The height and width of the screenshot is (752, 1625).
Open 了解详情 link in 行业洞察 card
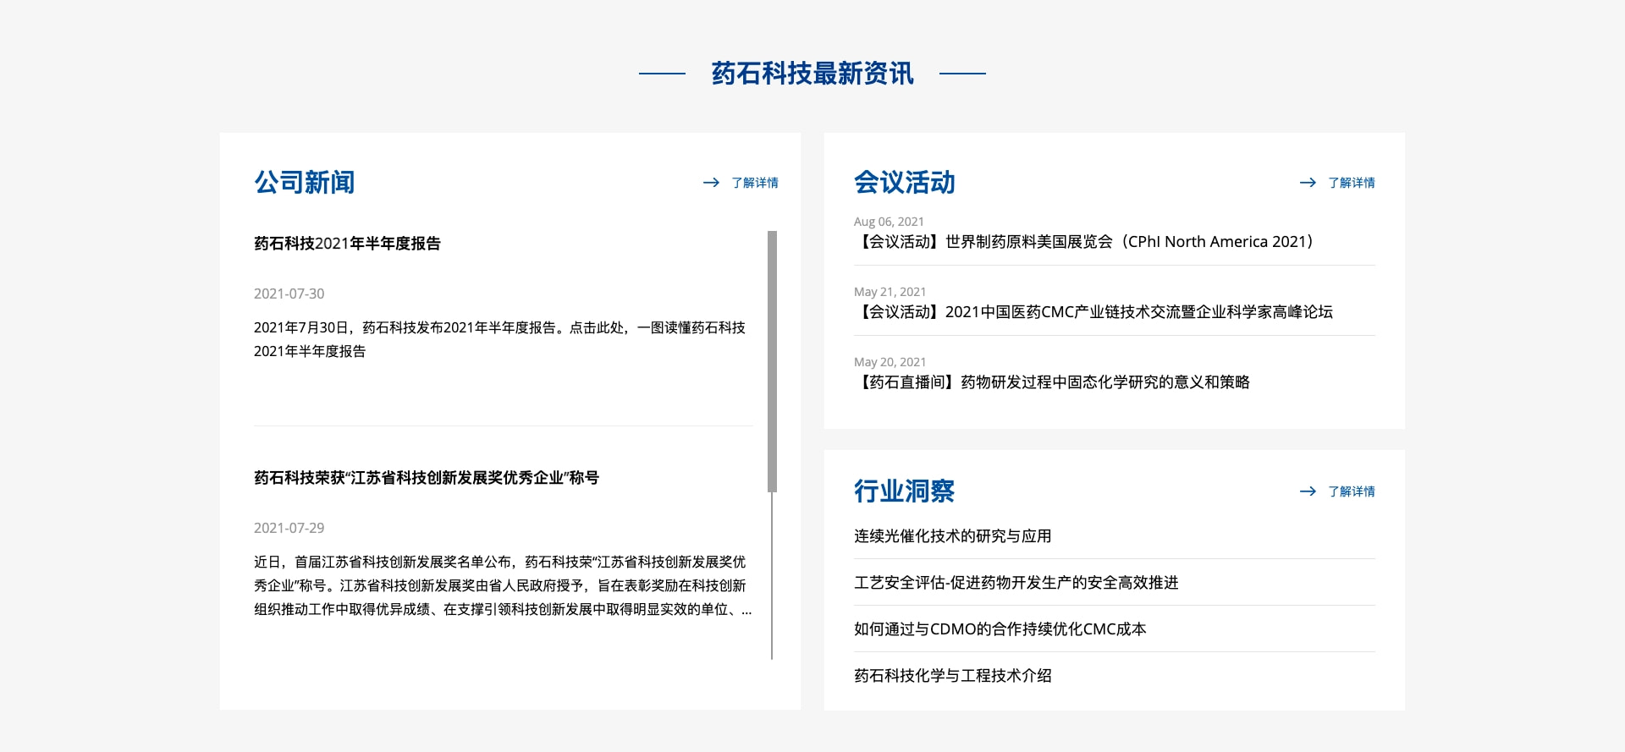click(1352, 491)
